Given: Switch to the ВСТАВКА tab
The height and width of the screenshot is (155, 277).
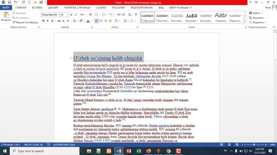Looking at the screenshot, I should [x=37, y=8].
